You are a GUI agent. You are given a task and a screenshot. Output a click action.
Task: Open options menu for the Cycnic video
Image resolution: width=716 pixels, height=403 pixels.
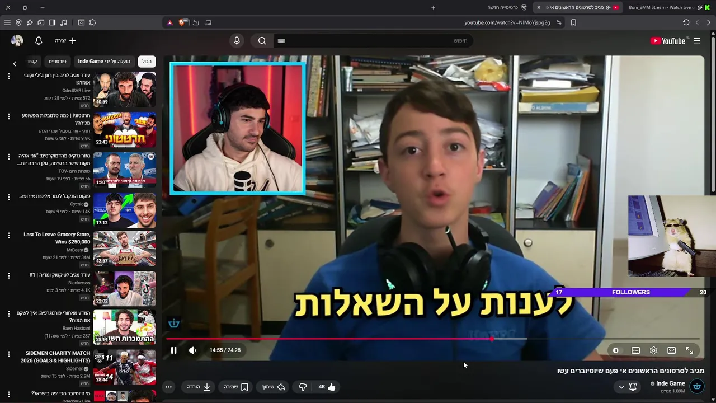click(8, 197)
